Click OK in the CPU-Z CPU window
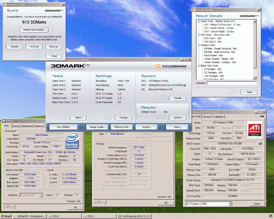 coord(75,207)
